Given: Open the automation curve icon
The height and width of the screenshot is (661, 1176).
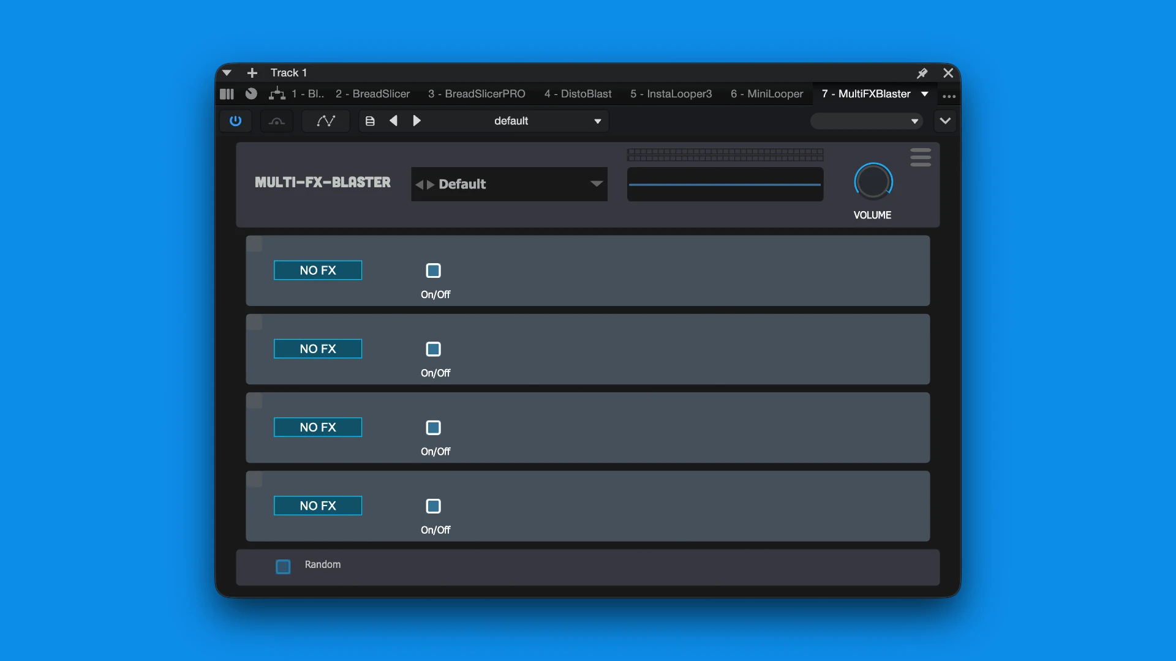Looking at the screenshot, I should point(326,121).
